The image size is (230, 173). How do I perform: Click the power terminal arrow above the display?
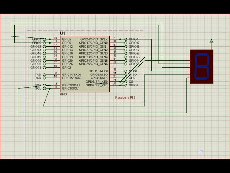[211, 41]
